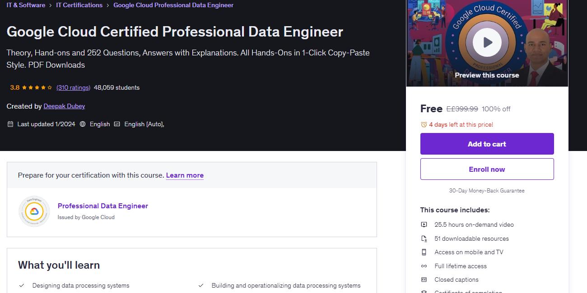Image resolution: width=587 pixels, height=293 pixels.
Task: Click This course includes heading
Action: point(455,210)
